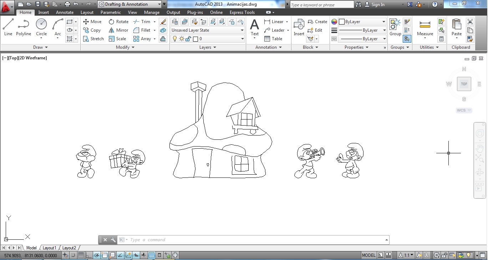Activate the Move command
The height and width of the screenshot is (260, 488).
pos(92,22)
